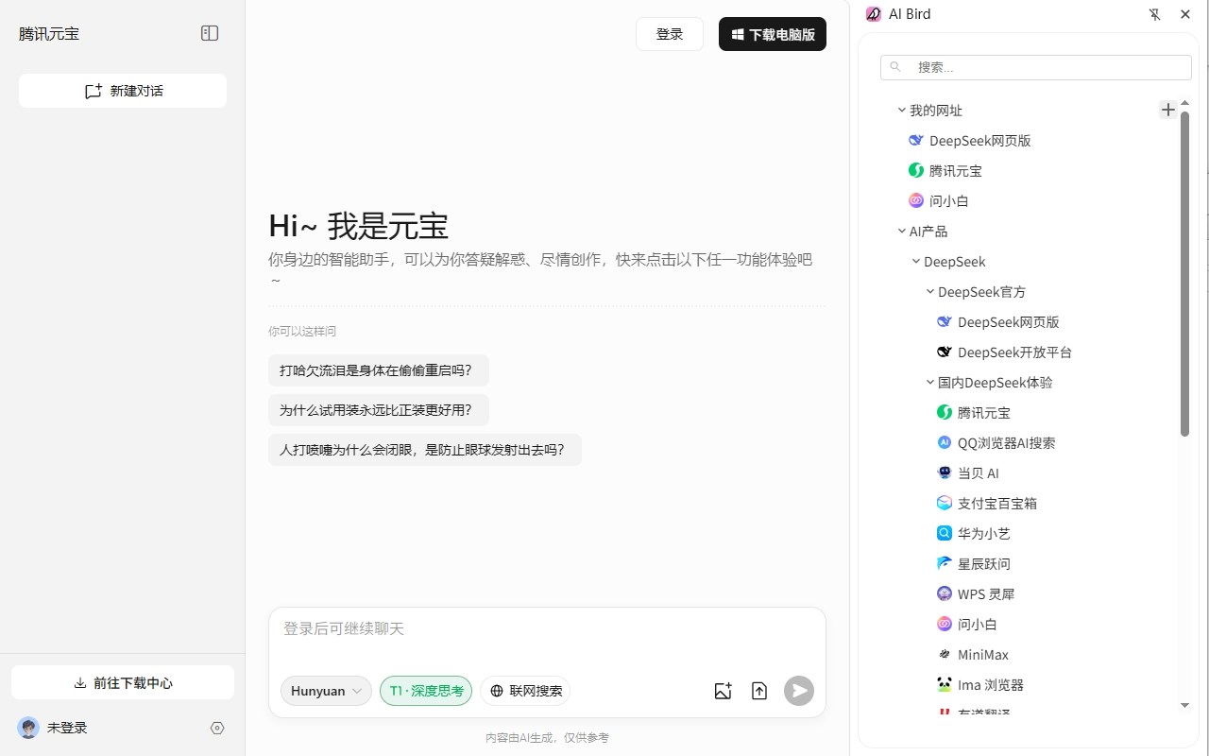Click the 华为小艺 text label
Viewport: 1209px width, 756px height.
(x=984, y=533)
